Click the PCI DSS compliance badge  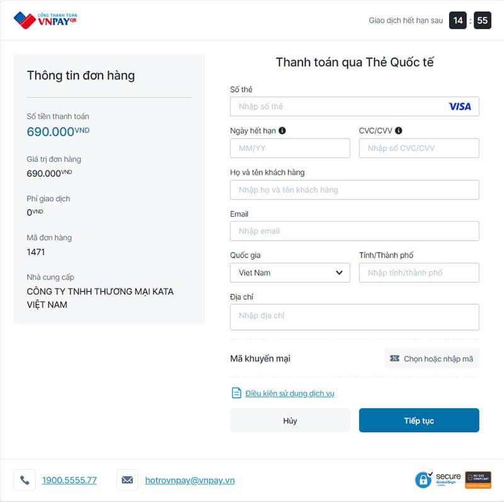[478, 480]
